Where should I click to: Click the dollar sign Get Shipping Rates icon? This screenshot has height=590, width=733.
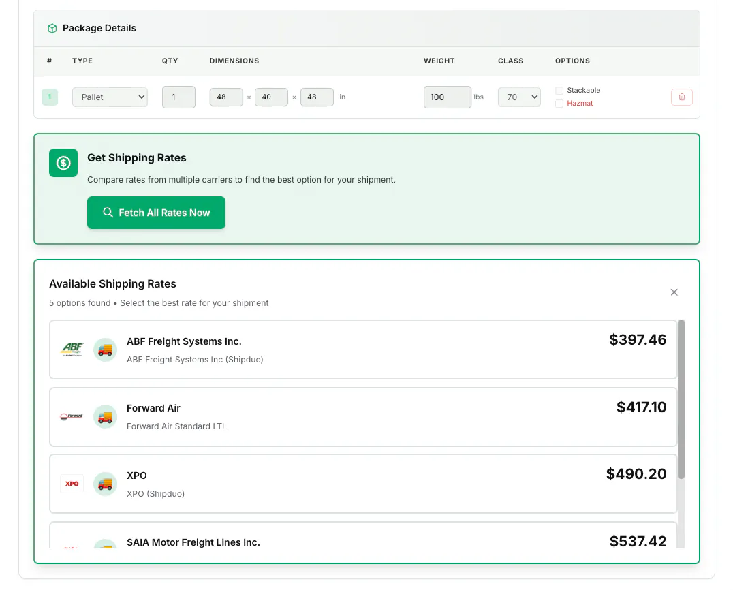coord(63,163)
